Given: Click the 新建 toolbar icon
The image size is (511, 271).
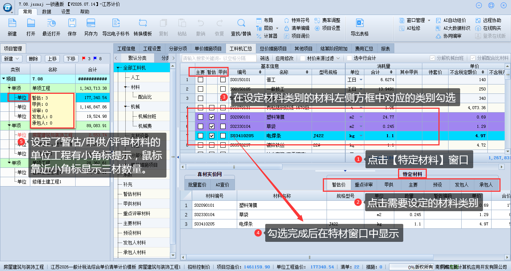Looking at the screenshot, I should tap(12, 23).
